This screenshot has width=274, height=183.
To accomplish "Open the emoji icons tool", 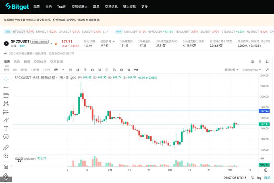I will coord(6,137).
